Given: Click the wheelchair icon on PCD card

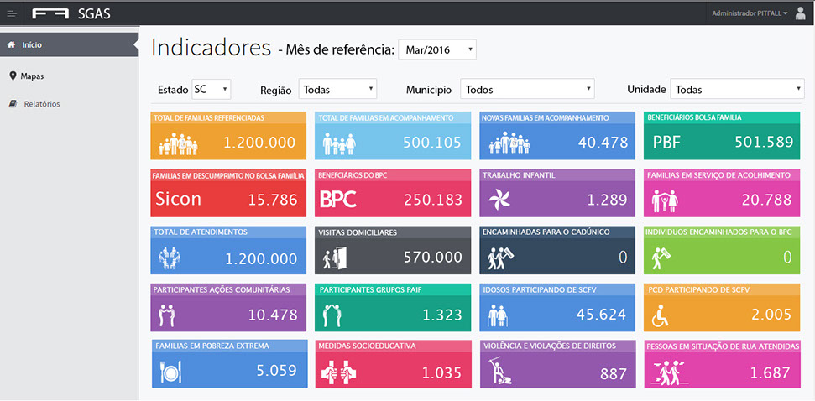Looking at the screenshot, I should (665, 315).
